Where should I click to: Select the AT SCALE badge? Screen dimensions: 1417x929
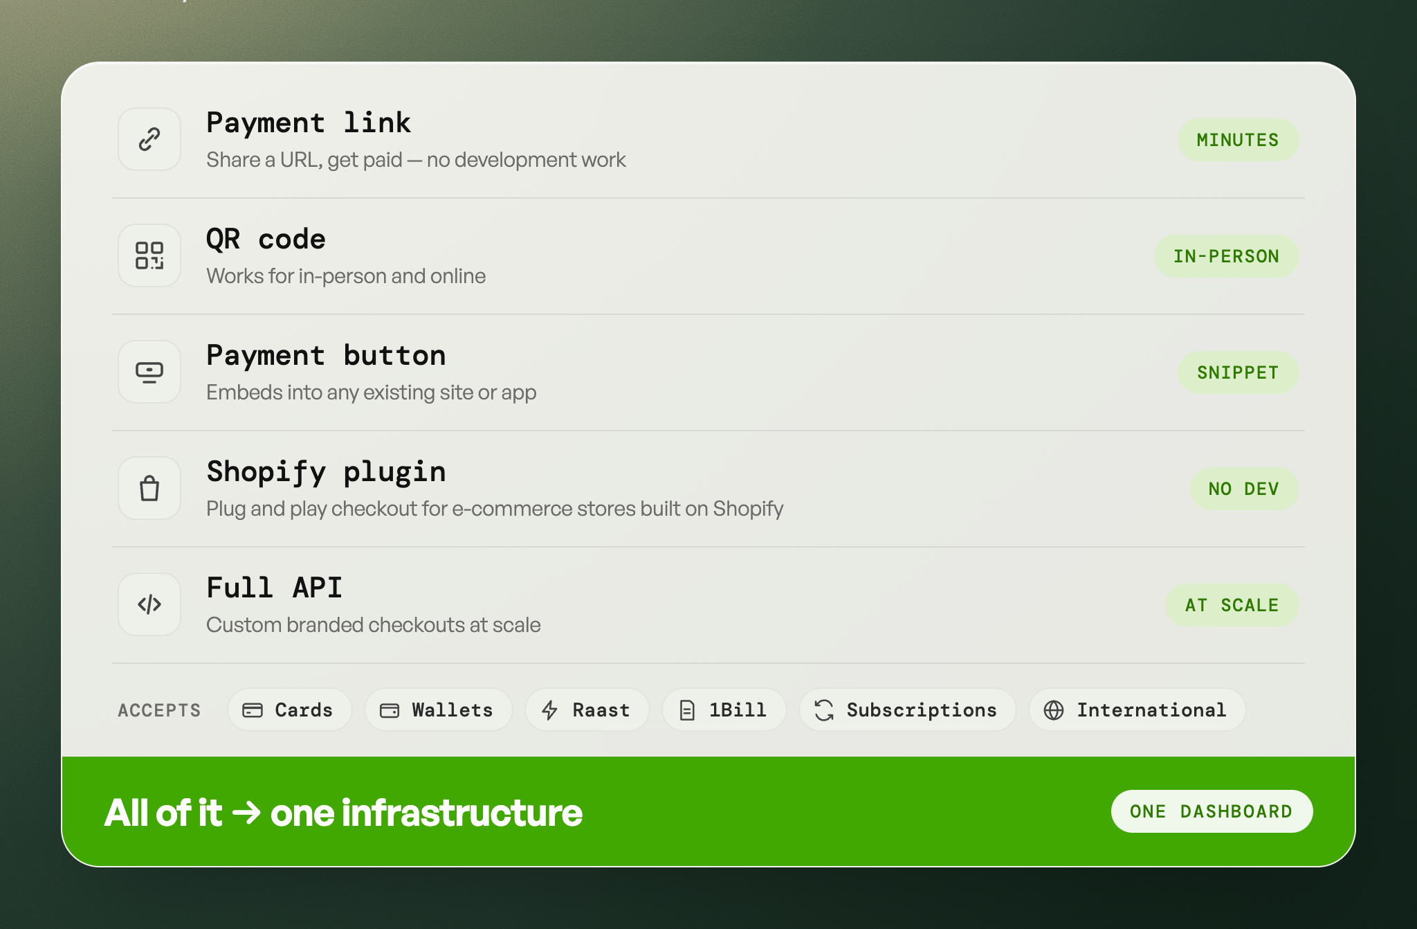pyautogui.click(x=1232, y=605)
